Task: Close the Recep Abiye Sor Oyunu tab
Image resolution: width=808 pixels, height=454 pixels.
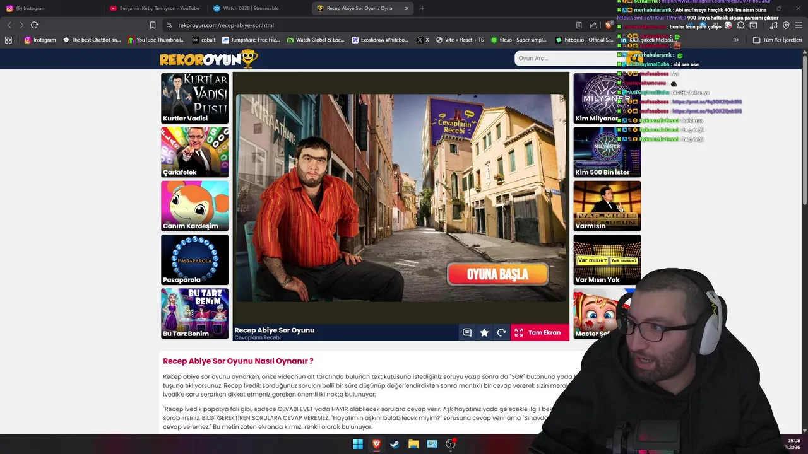Action: 407,8
